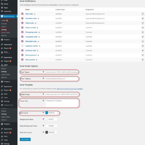Open the gear settings for Completed order email
The height and width of the screenshot is (145, 145).
pos(143,37)
